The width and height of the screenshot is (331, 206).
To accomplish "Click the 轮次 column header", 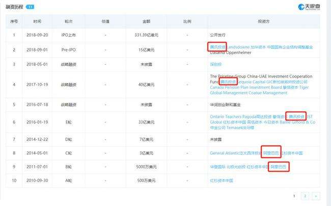I will point(69,21).
